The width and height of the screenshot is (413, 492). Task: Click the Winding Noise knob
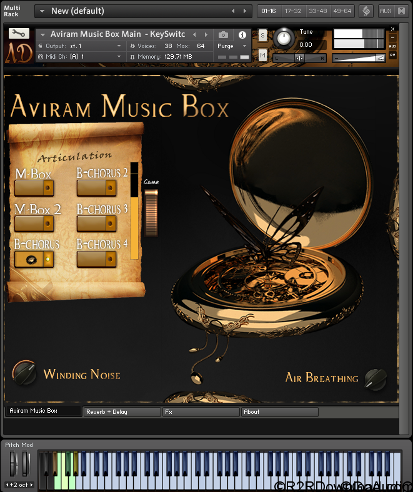[x=24, y=373]
